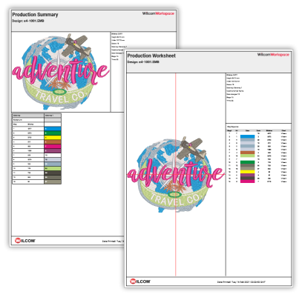Select the pink swatch in summary colorway table
302x297 pixels.
point(53,146)
